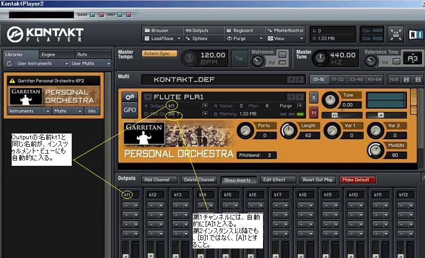Click the Garritan Personal Orchestra library banner

tap(54, 96)
